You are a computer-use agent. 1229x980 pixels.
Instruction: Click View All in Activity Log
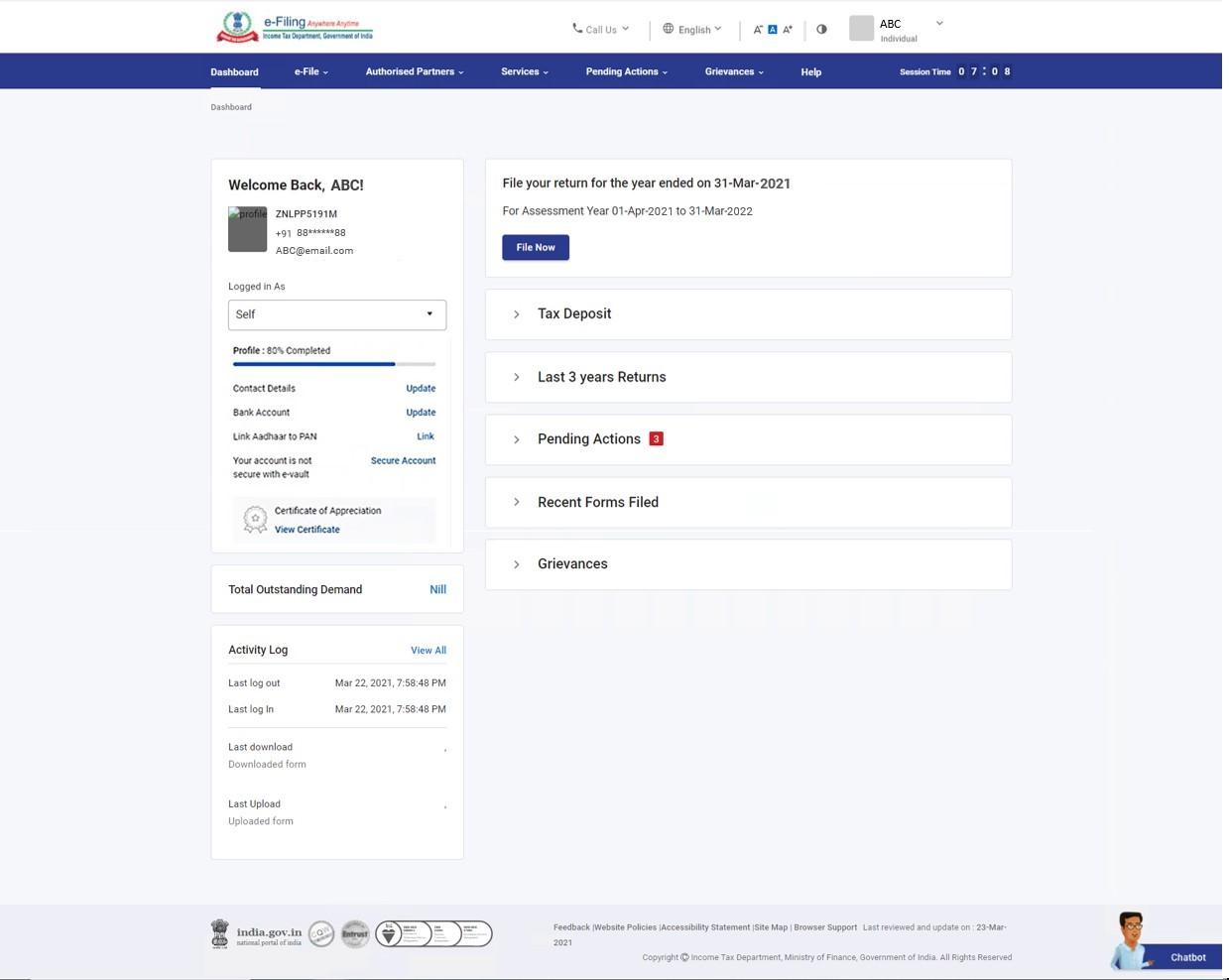428,650
